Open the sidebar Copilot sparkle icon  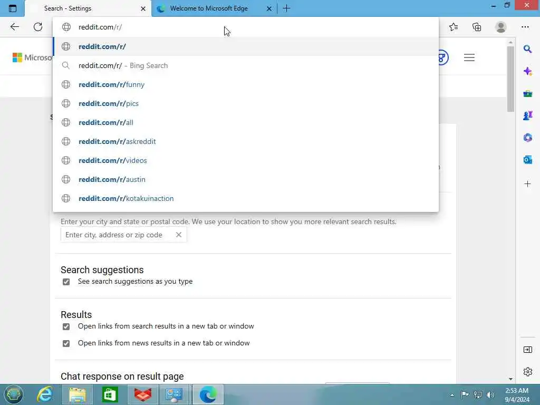pyautogui.click(x=527, y=71)
